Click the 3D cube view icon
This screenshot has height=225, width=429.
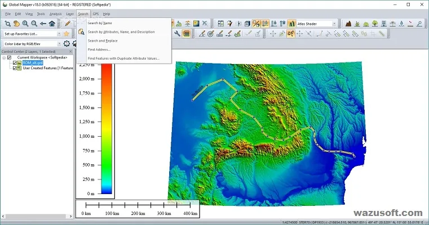(247, 24)
